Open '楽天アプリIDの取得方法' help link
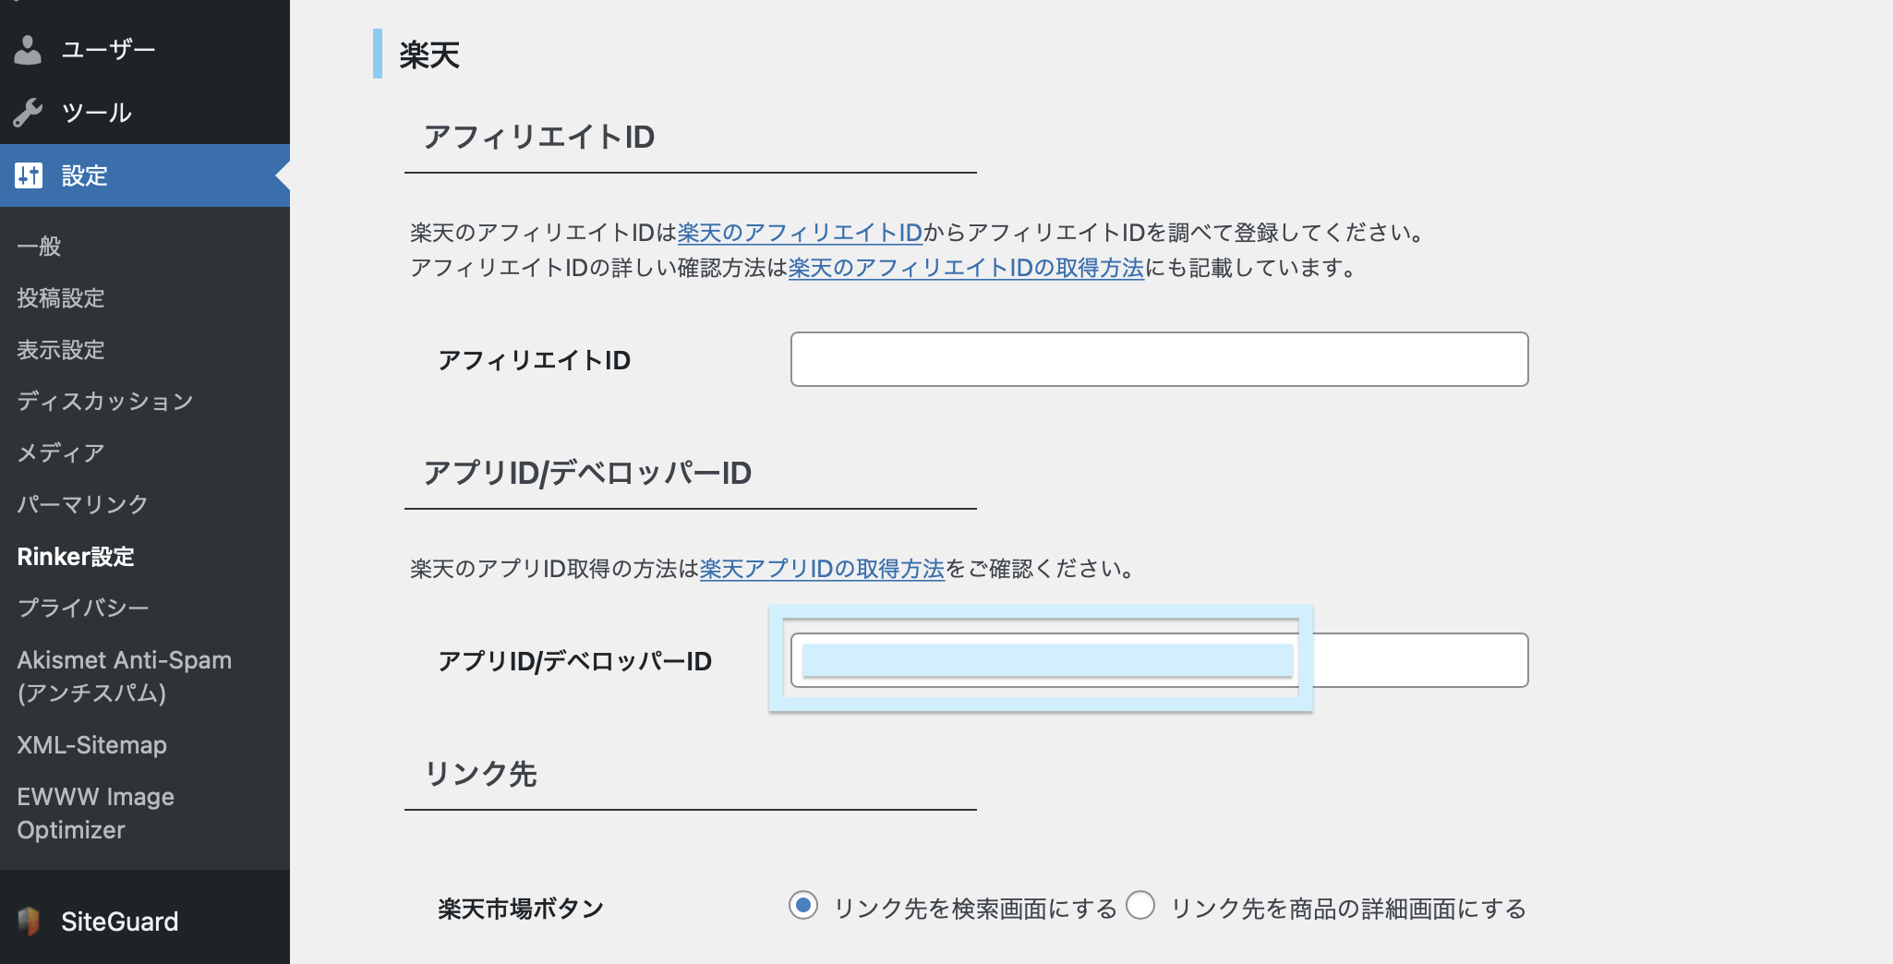Screen dimensions: 1893x964 pyautogui.click(x=822, y=569)
